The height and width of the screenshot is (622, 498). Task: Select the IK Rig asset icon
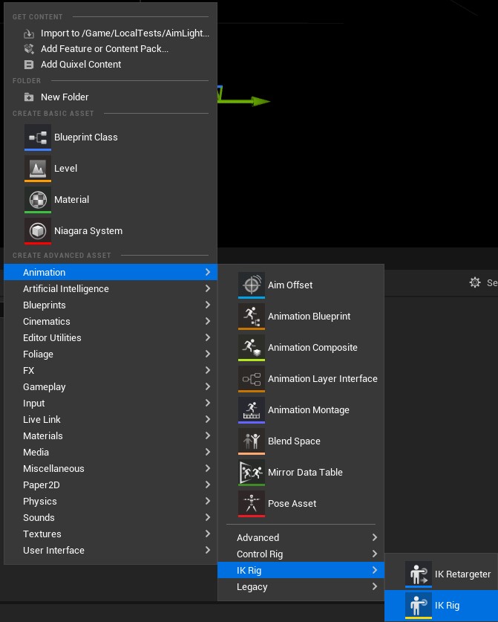419,605
